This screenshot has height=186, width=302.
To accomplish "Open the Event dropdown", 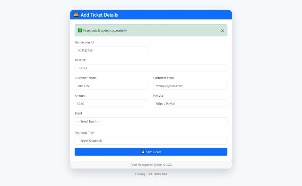I will tap(151, 122).
